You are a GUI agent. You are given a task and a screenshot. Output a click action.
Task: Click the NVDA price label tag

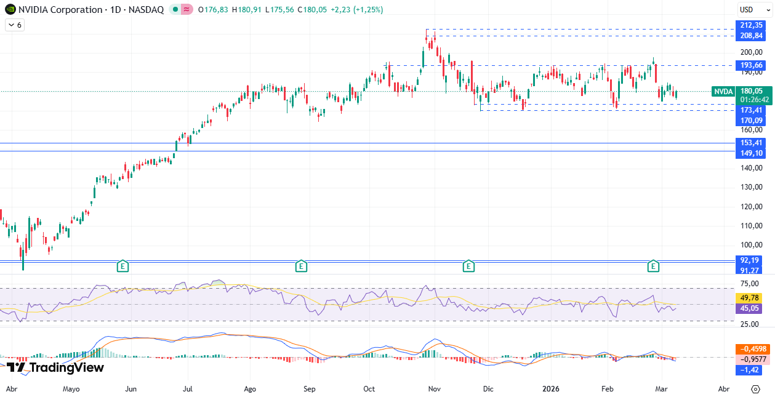coord(723,91)
